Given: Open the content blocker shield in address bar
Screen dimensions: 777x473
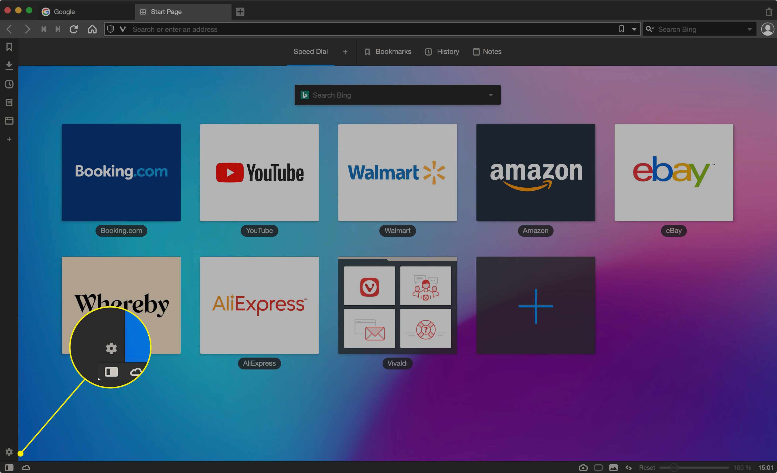Looking at the screenshot, I should click(110, 29).
